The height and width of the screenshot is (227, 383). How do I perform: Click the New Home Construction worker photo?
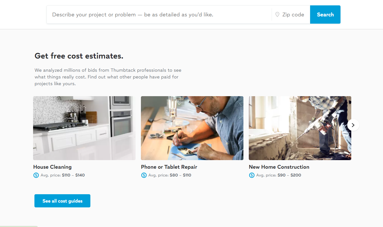pyautogui.click(x=300, y=128)
